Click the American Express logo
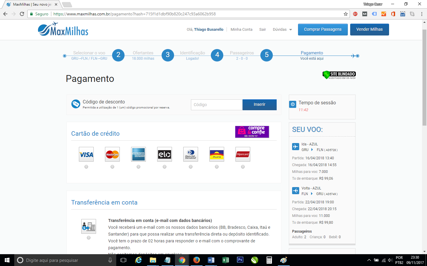The image size is (427, 266). coord(138,154)
